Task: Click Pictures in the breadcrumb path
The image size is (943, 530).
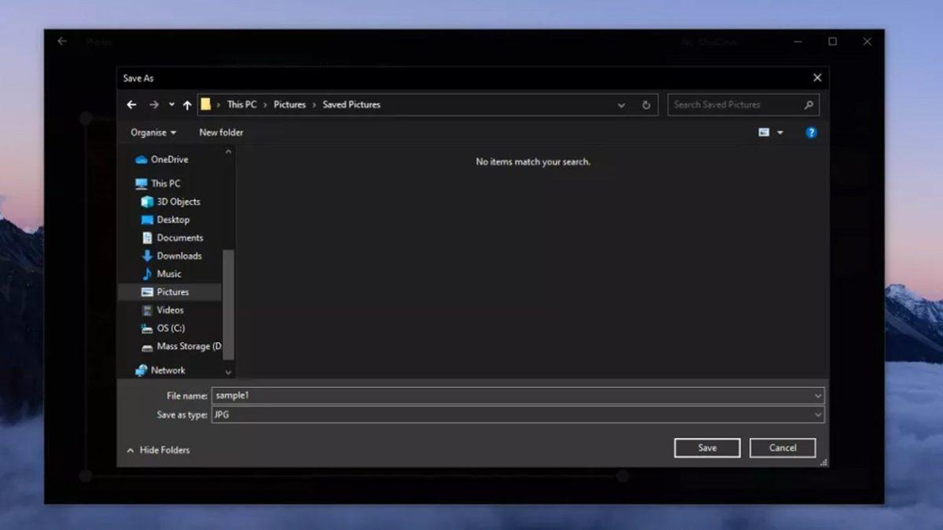Action: [289, 104]
